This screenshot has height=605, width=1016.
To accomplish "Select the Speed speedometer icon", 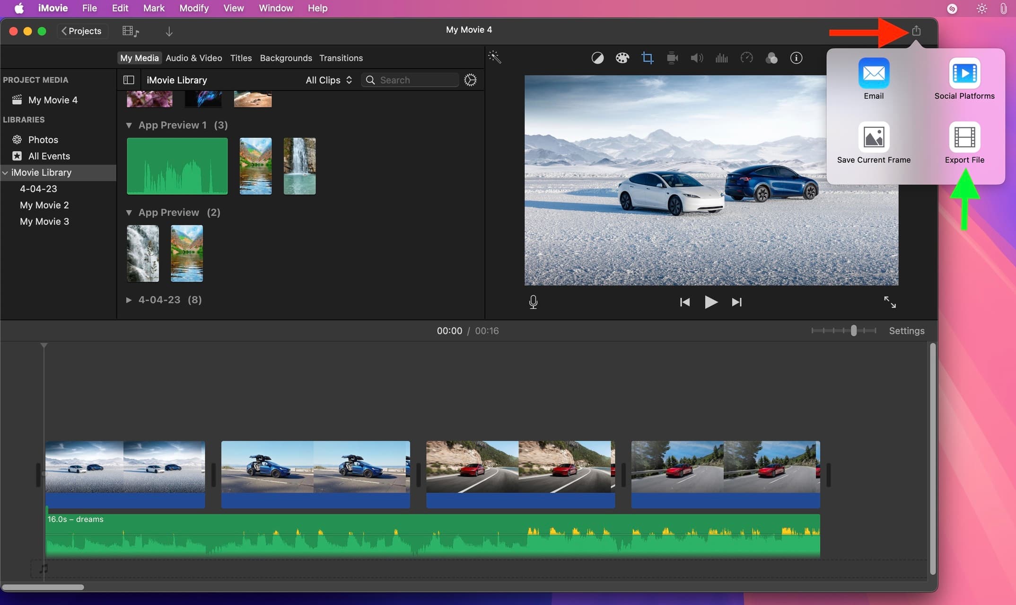I will pyautogui.click(x=746, y=57).
